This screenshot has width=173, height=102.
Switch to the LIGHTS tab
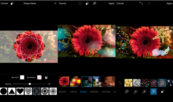click(x=73, y=92)
